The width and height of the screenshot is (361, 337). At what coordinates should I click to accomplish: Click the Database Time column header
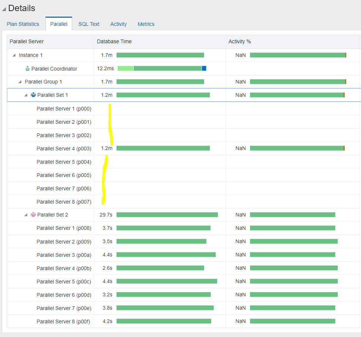point(160,42)
